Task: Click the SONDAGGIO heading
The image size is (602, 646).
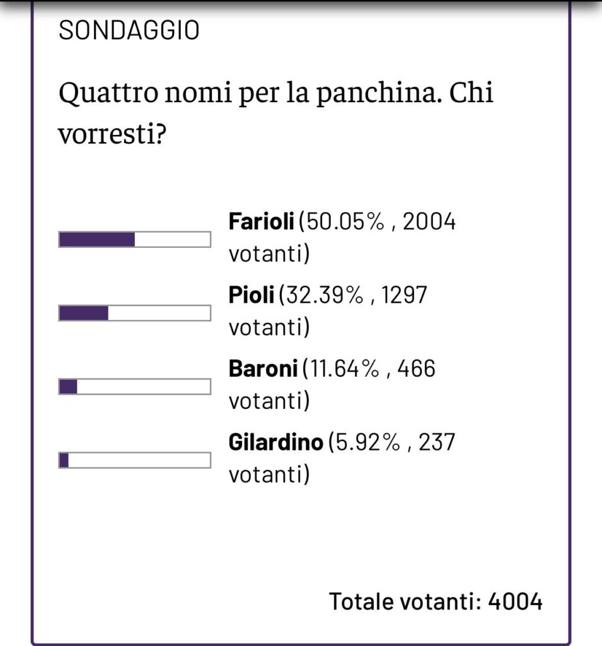Action: point(129,30)
